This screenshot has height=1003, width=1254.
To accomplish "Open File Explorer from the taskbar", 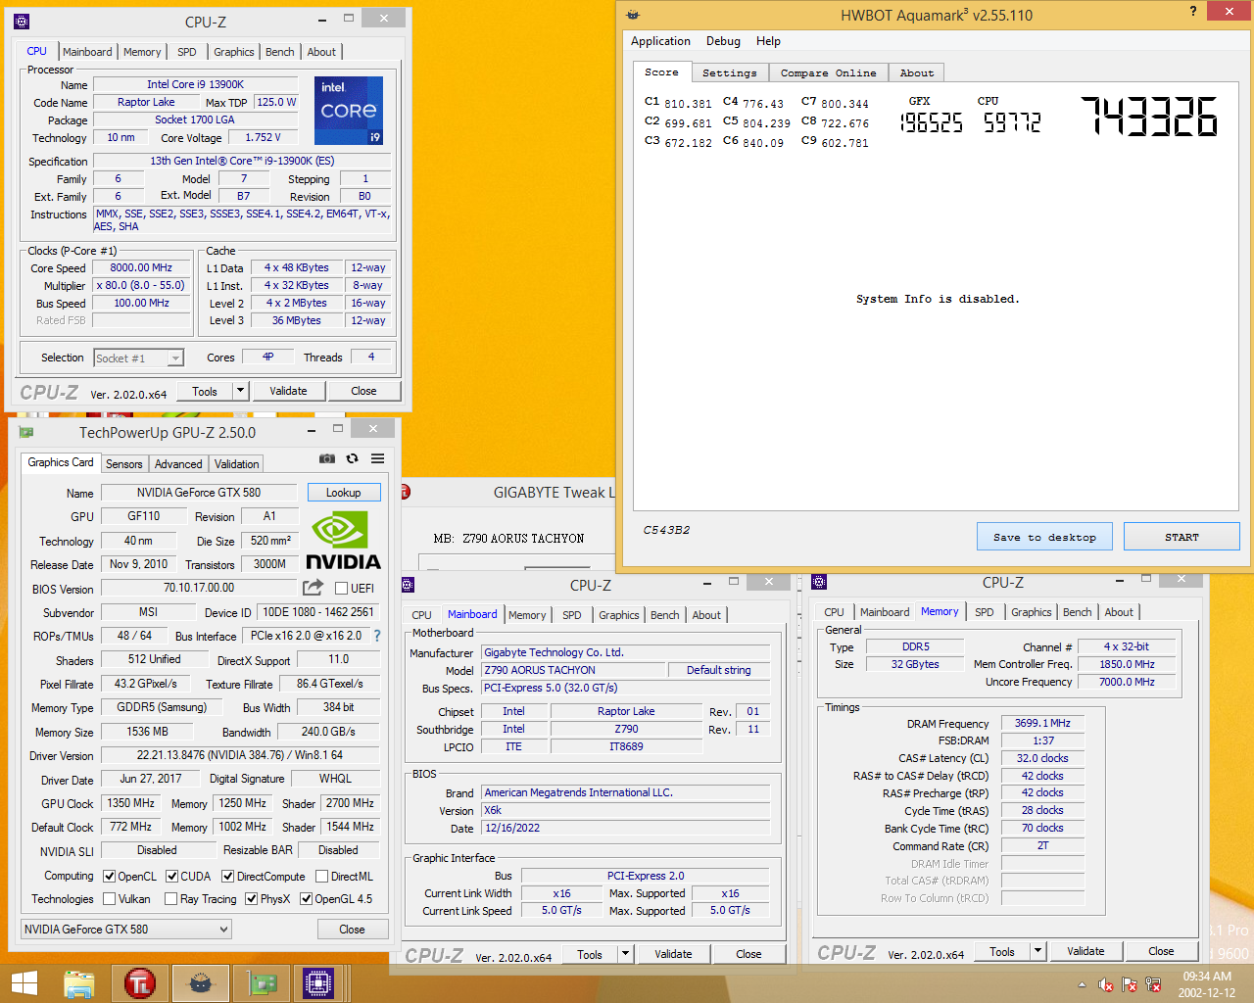I will [79, 983].
